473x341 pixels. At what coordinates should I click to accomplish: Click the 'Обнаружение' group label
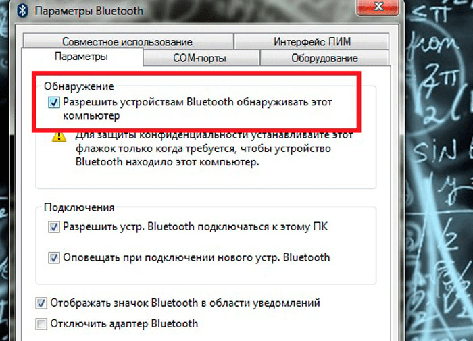[79, 86]
